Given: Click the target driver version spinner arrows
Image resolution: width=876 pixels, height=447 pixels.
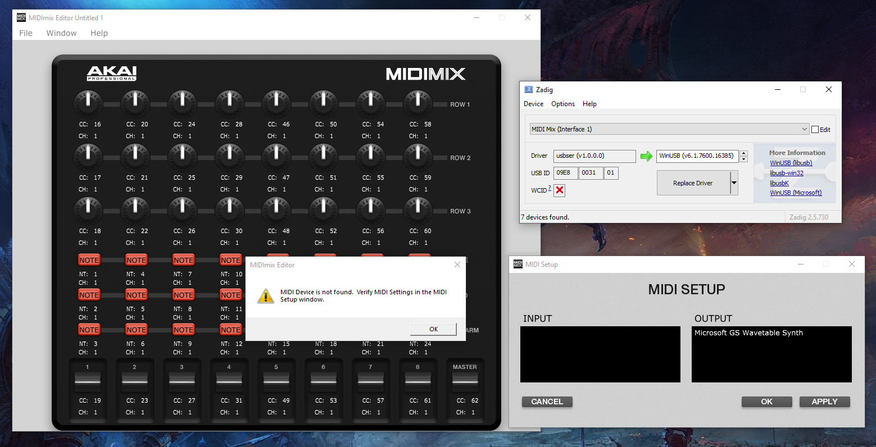Looking at the screenshot, I should (743, 156).
